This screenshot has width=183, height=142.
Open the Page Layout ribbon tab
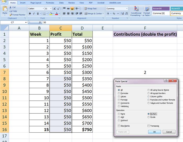coord(36,3)
